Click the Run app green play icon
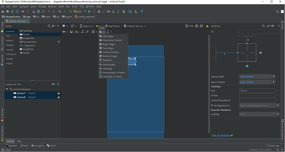 click(x=89, y=11)
